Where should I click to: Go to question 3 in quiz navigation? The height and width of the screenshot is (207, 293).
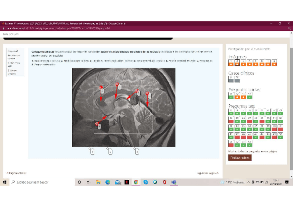(243, 63)
